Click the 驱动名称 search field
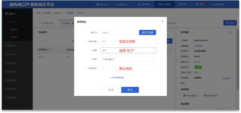 52,41
